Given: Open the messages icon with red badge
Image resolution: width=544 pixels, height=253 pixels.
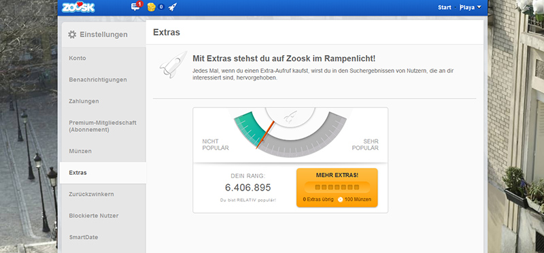Looking at the screenshot, I should click(137, 6).
